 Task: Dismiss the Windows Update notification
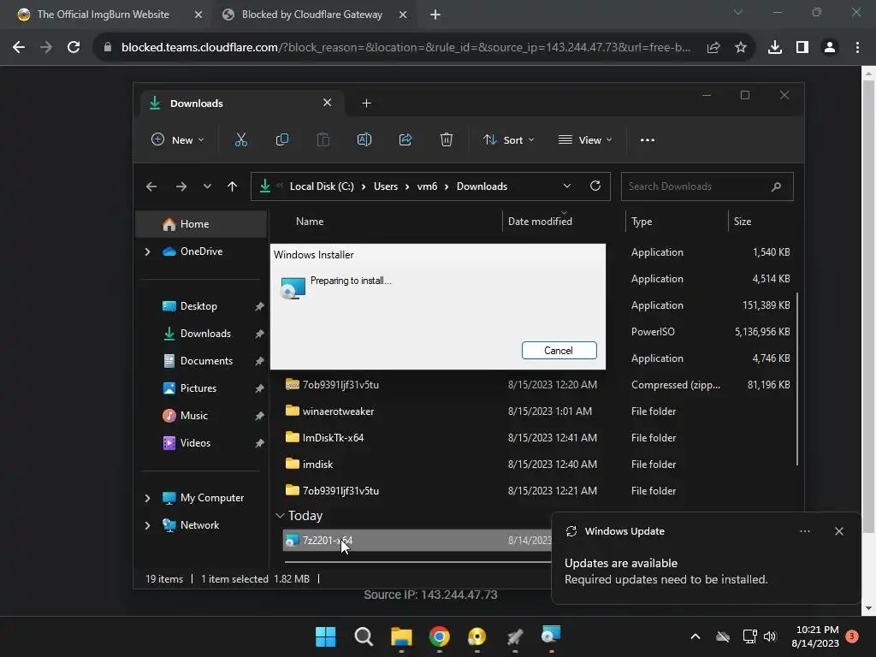(x=838, y=531)
